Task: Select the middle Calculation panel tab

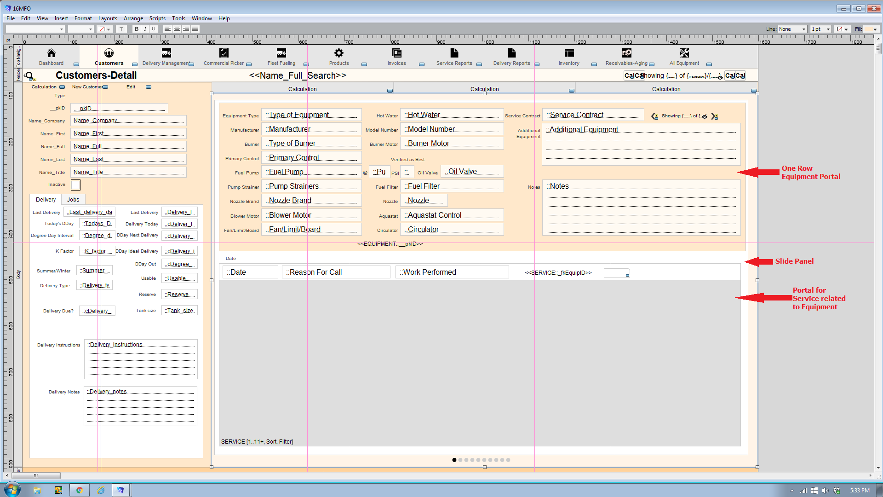Action: (x=485, y=89)
